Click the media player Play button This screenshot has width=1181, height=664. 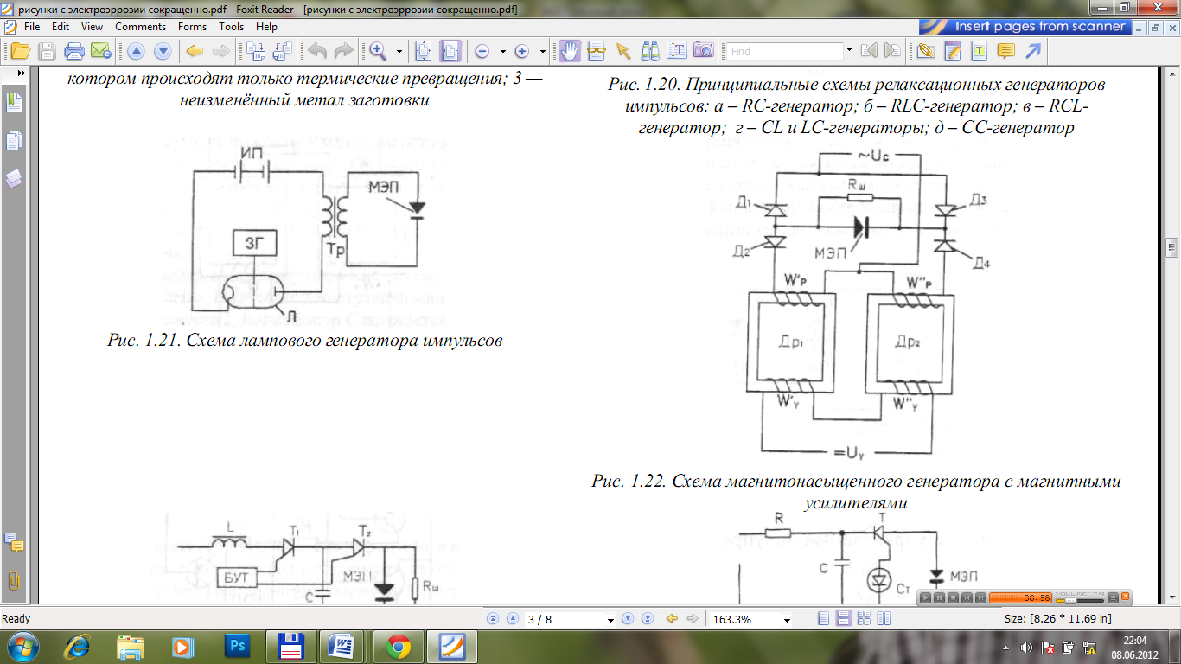926,597
